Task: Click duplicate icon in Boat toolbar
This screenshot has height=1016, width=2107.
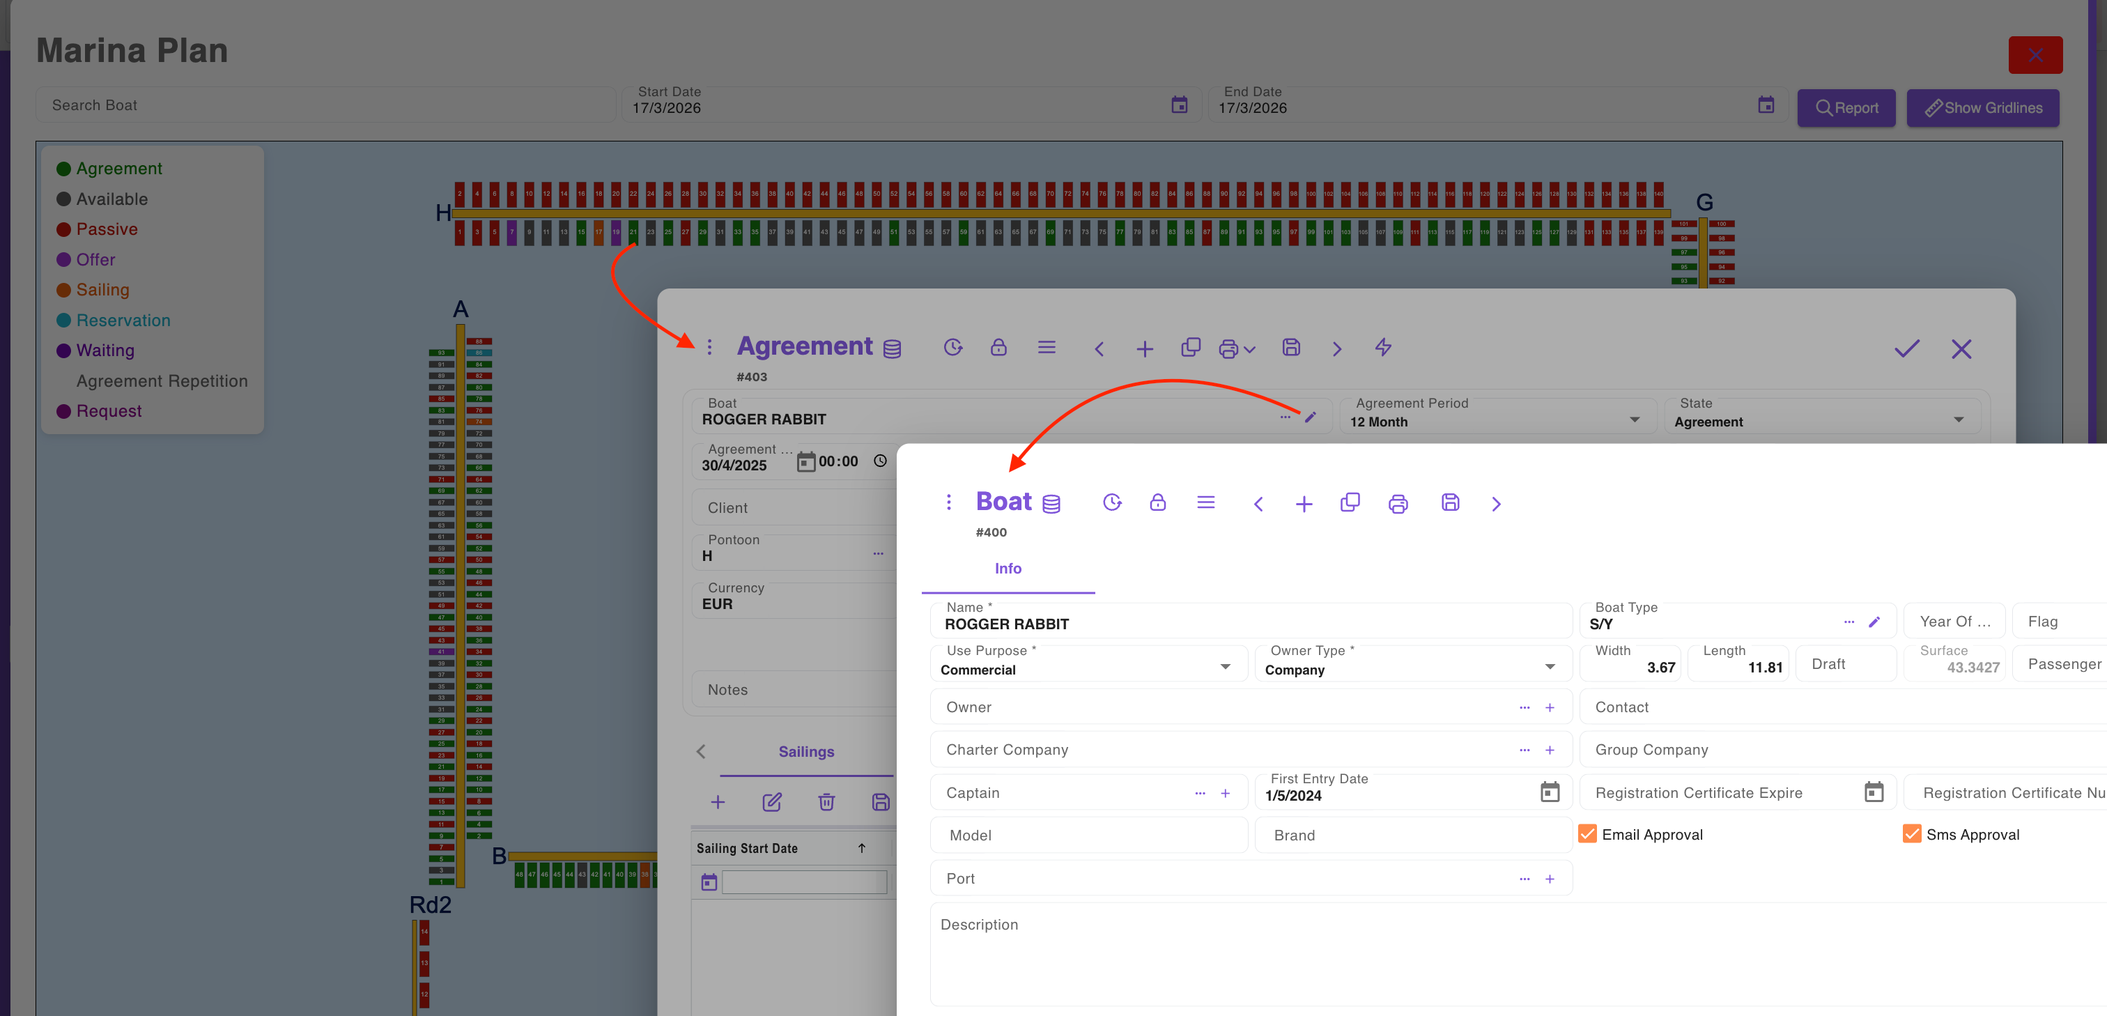Action: (1350, 502)
